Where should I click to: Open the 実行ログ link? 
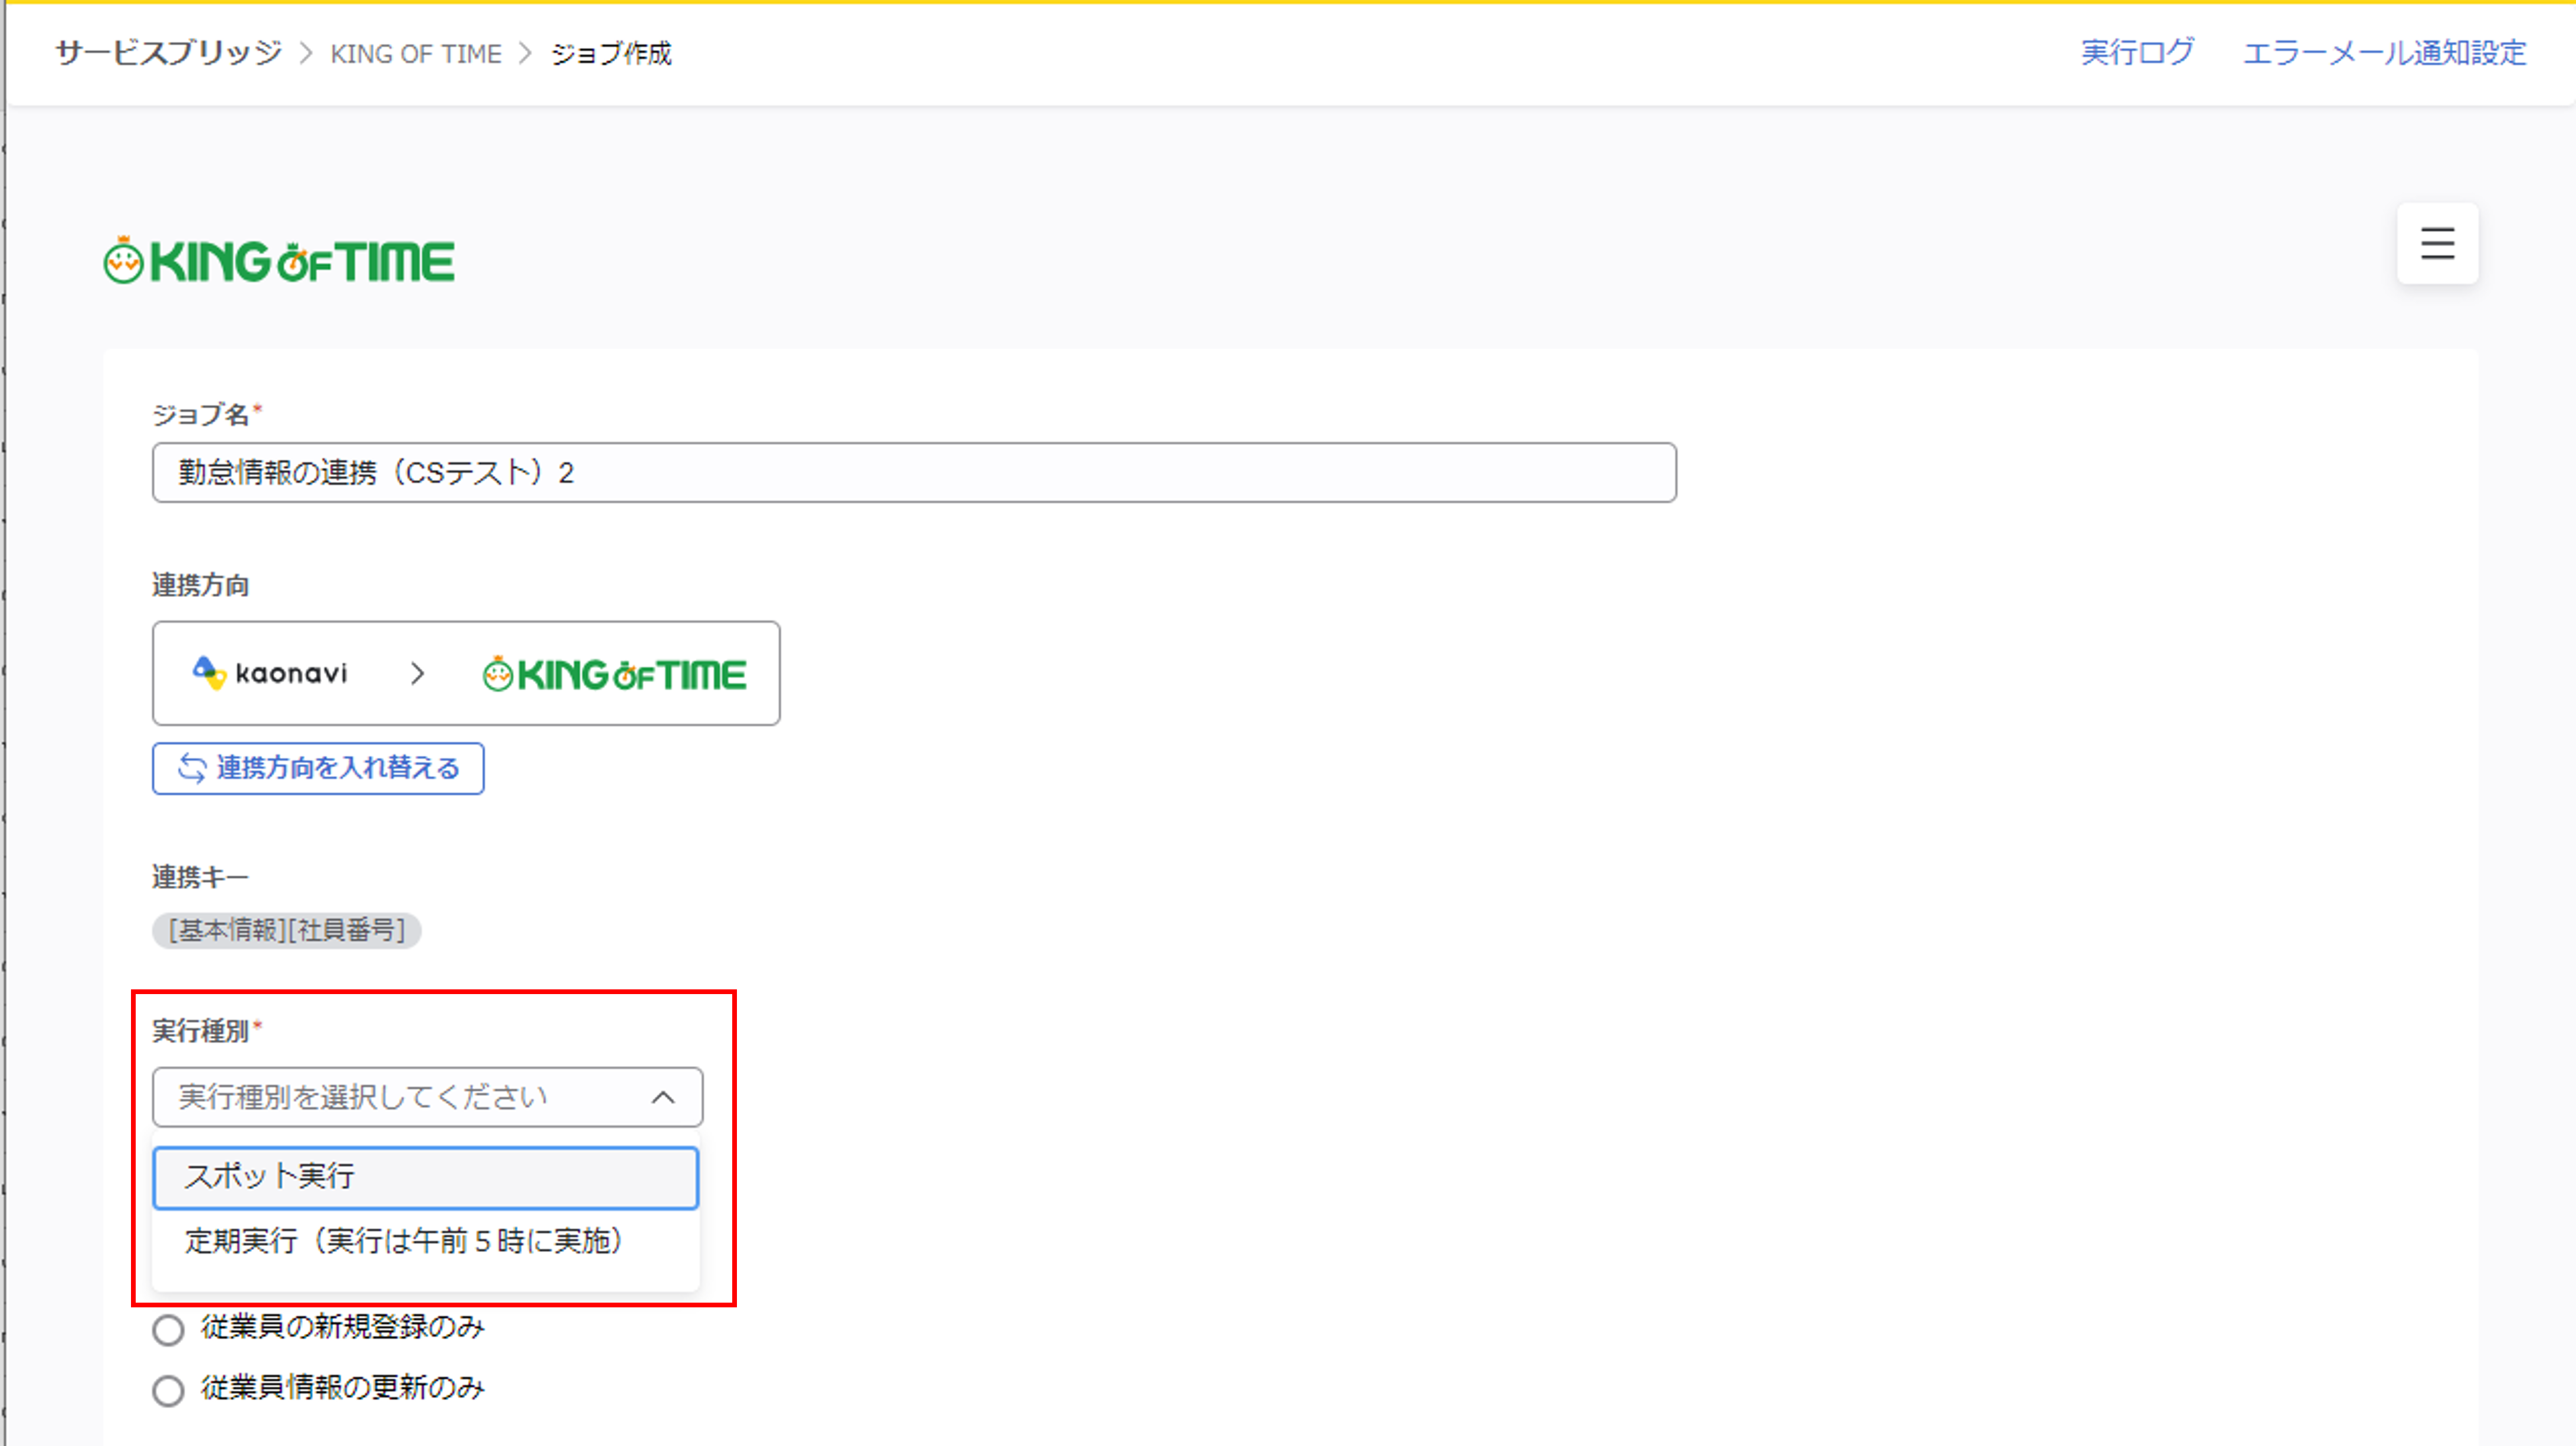(2137, 53)
